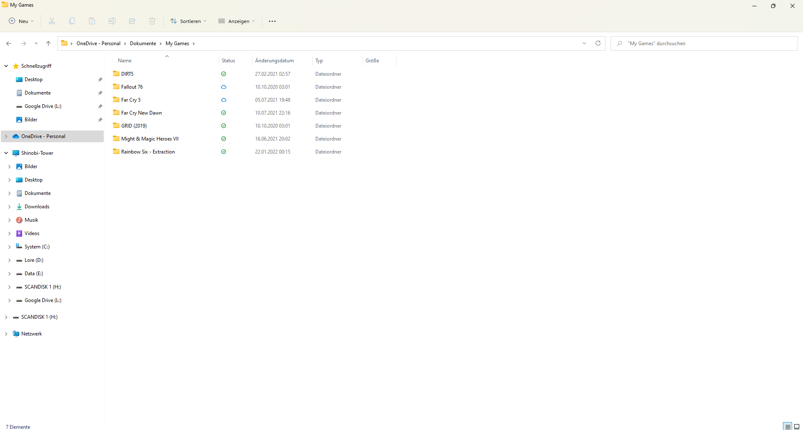
Task: Click the Rainbow Six - Extraction folder icon
Action: (116, 151)
